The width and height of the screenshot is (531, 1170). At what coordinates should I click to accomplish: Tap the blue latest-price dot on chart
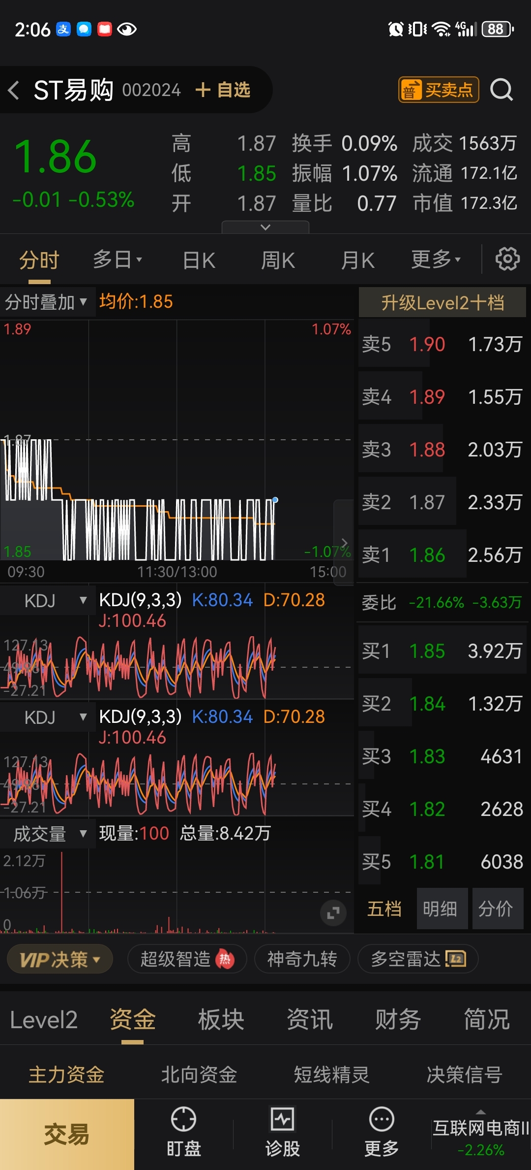point(275,500)
